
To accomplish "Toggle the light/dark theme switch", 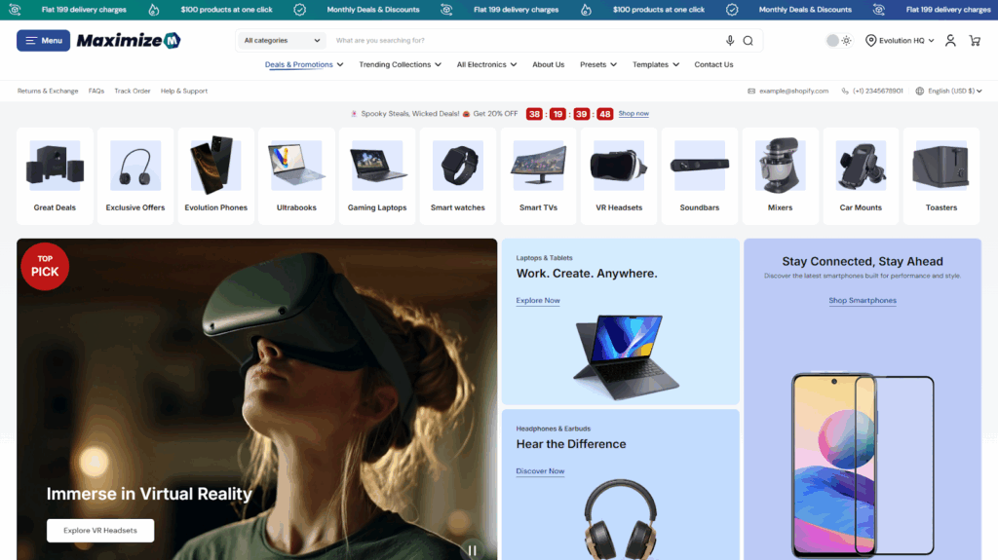I will (838, 41).
